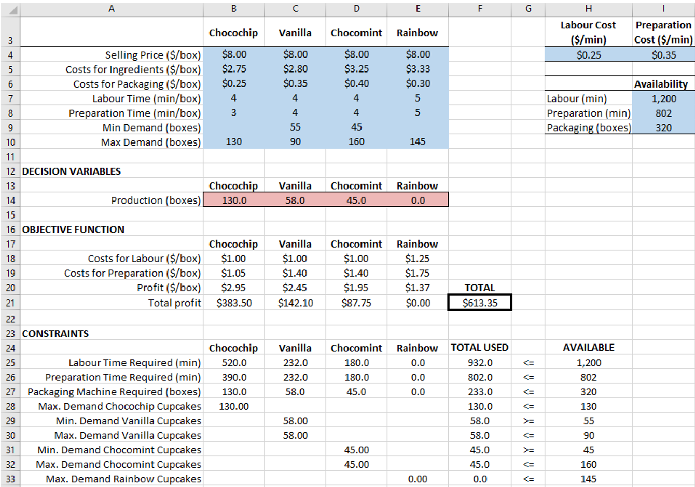This screenshot has width=695, height=487.
Task: Click Chocochip total profit $383.50
Action: [234, 303]
